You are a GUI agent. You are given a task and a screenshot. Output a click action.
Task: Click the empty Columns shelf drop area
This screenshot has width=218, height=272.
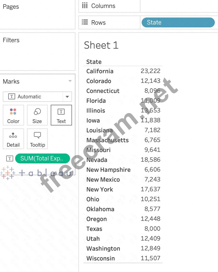pos(178,6)
